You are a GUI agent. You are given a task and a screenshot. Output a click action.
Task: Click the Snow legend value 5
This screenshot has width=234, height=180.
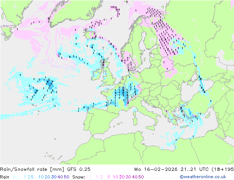pyautogui.click(x=109, y=177)
